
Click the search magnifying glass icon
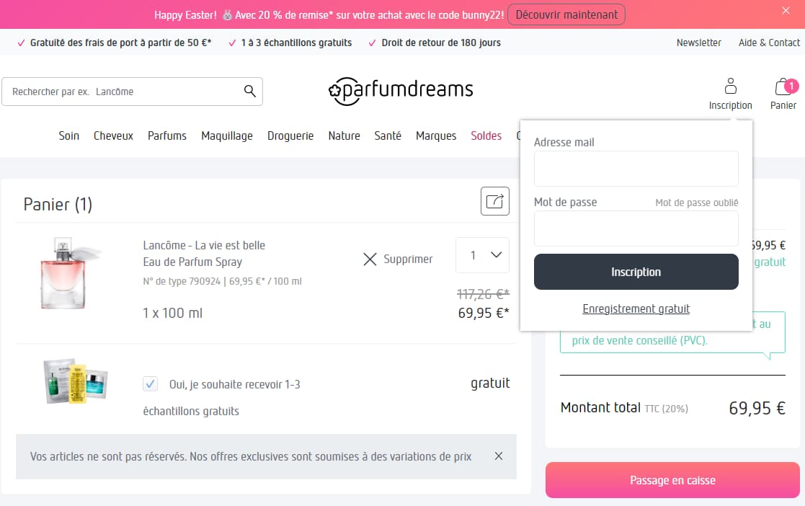[x=249, y=92]
